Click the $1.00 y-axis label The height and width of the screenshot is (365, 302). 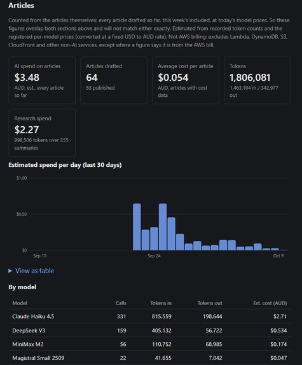22,178
